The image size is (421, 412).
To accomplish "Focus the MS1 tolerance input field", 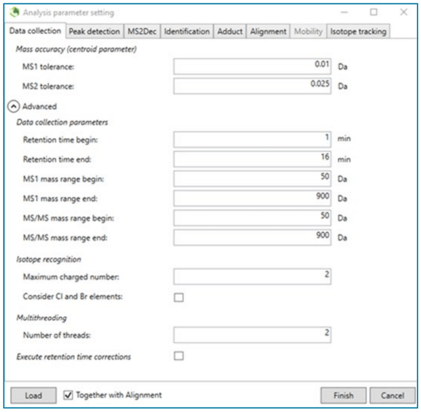I will [252, 66].
